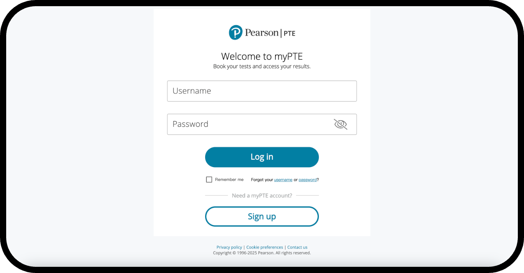The image size is (524, 273).
Task: Select the PTE label beside the Pearson logo
Action: [290, 33]
